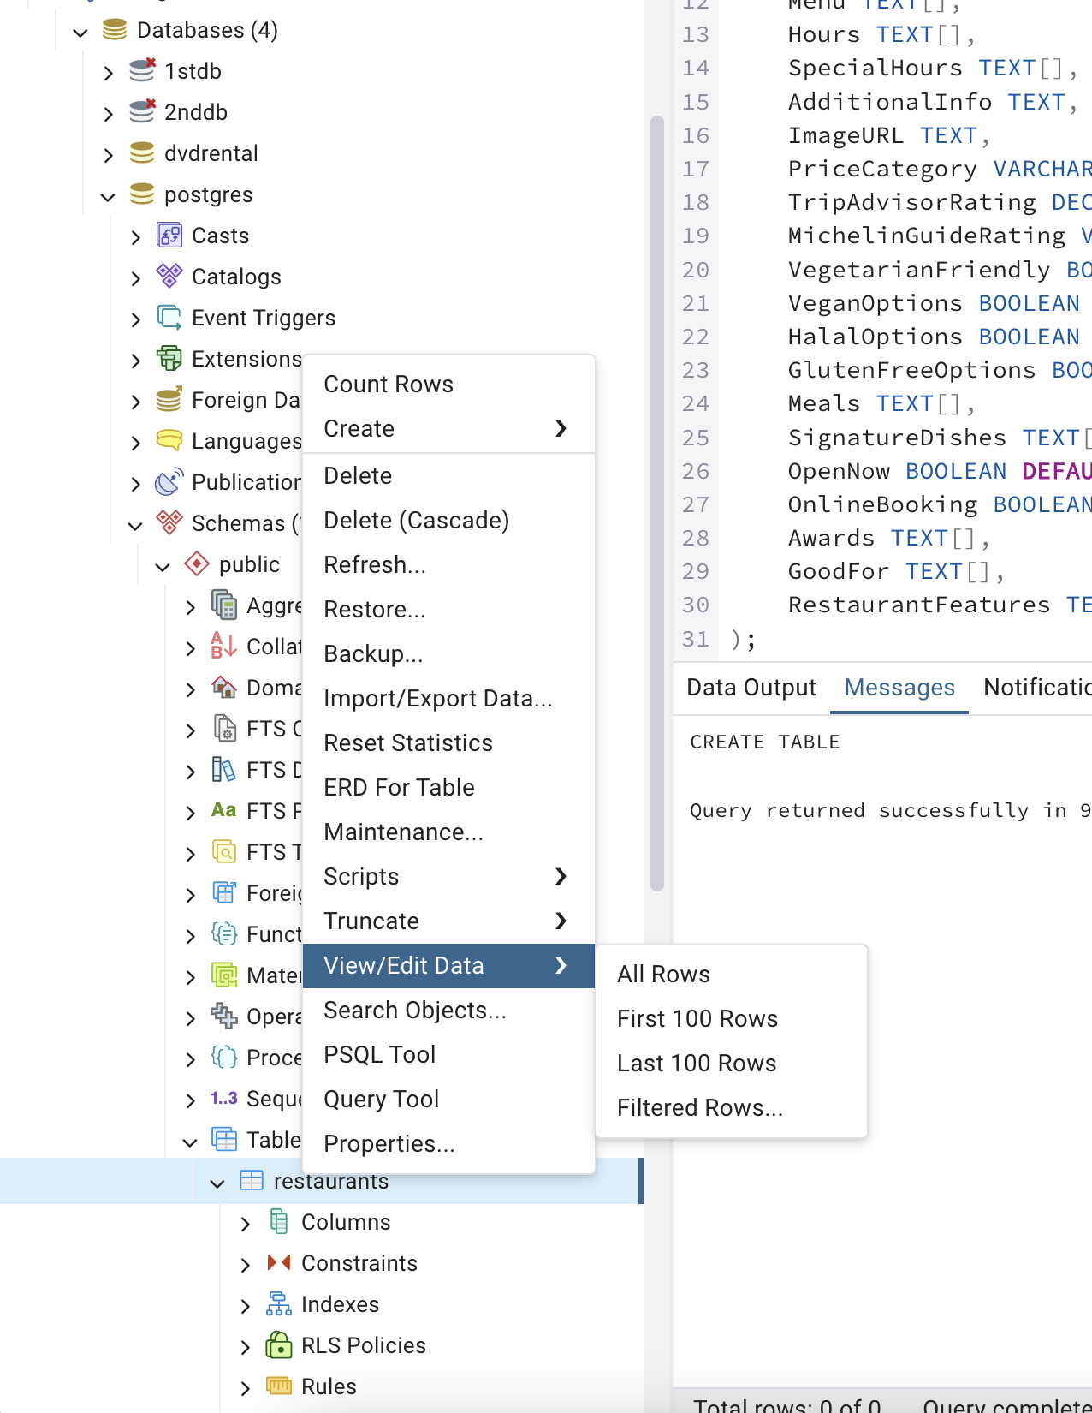Click the dvdrental database icon
The height and width of the screenshot is (1413, 1092).
[142, 153]
